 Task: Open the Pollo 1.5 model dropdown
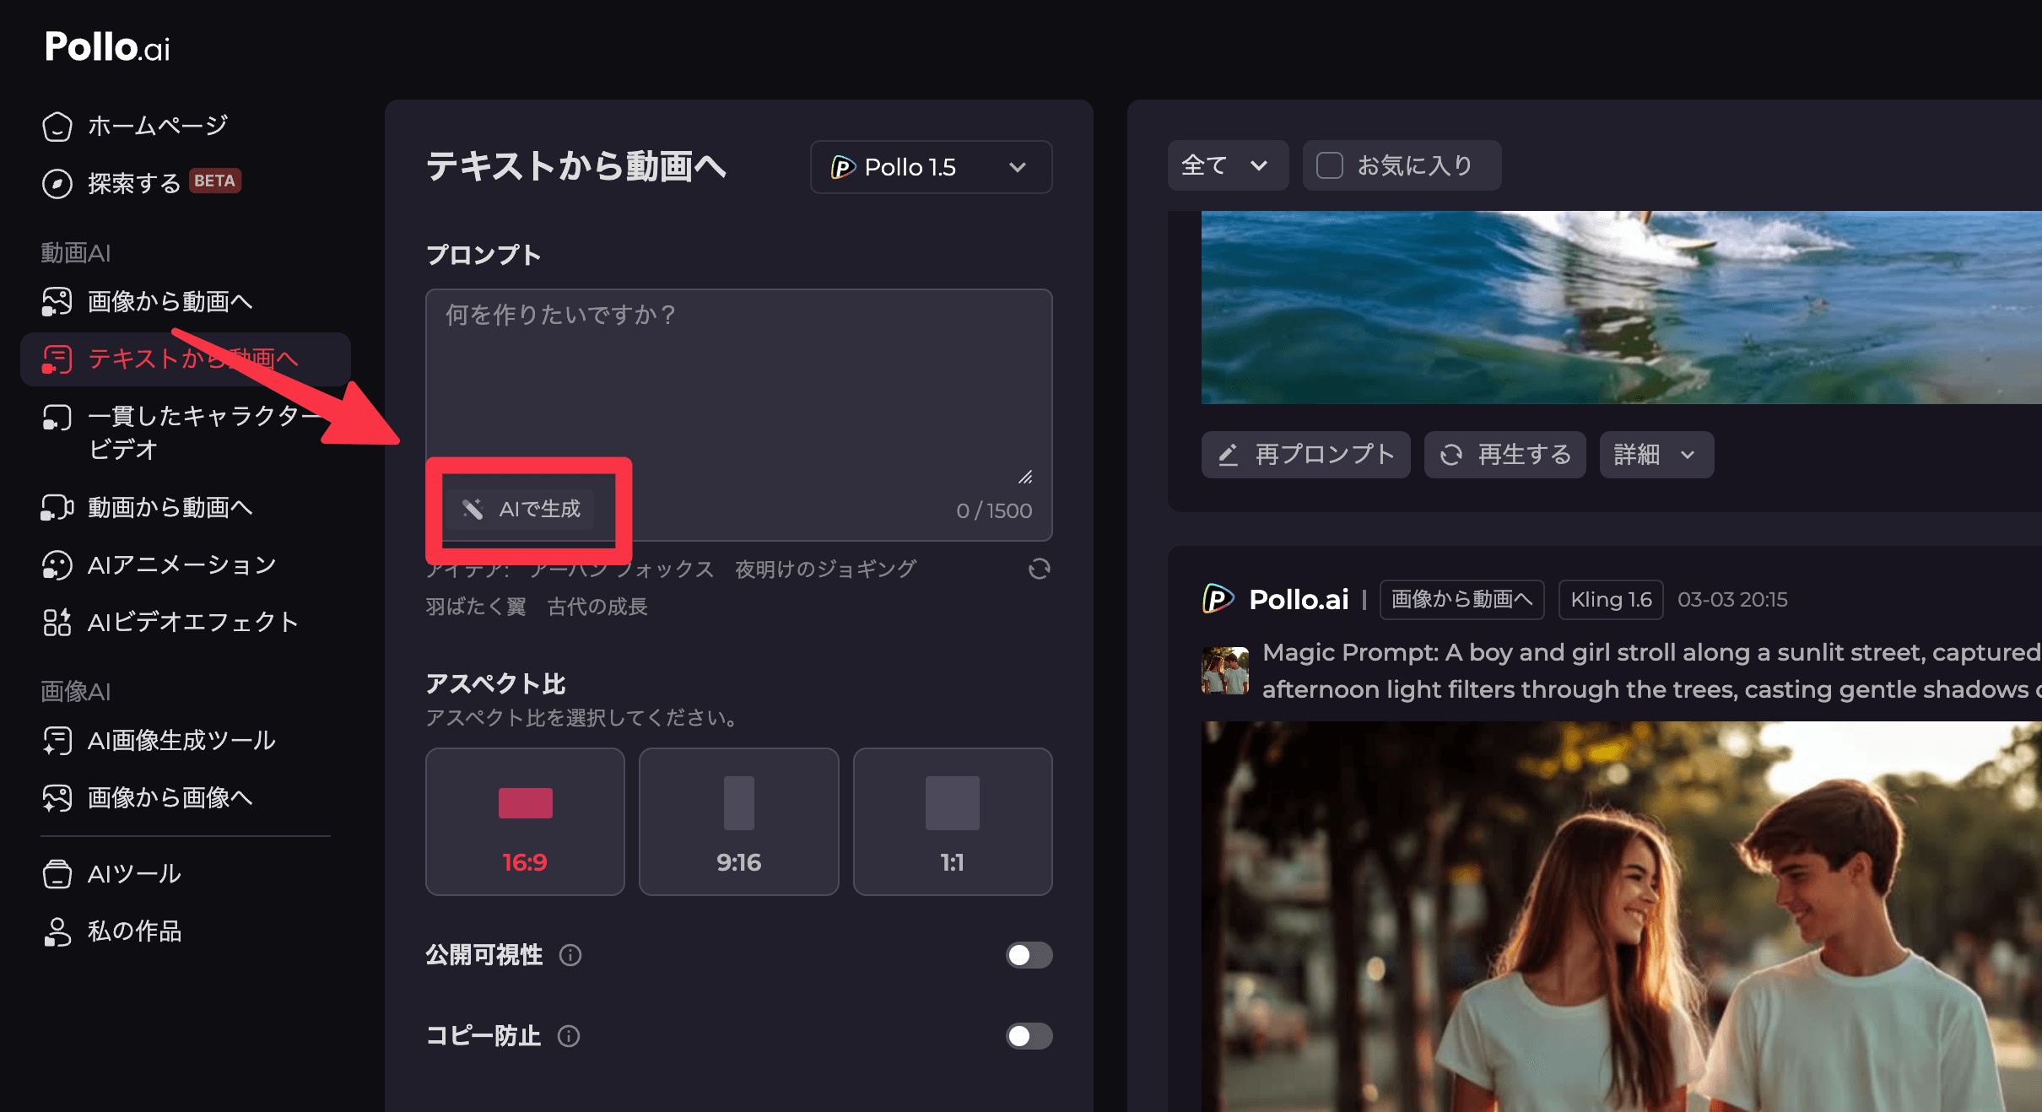(931, 167)
